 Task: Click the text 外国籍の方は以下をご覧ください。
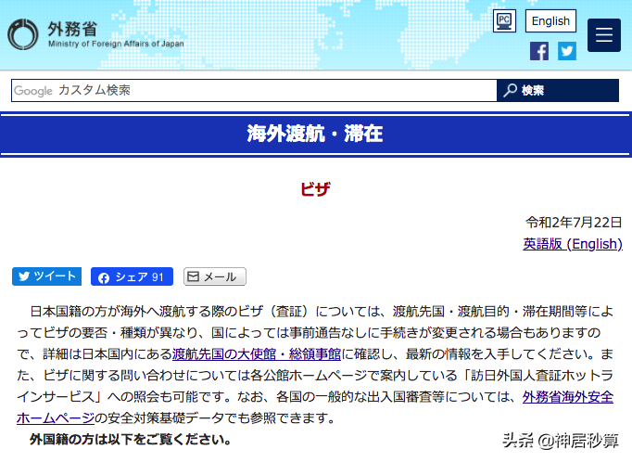(x=131, y=439)
